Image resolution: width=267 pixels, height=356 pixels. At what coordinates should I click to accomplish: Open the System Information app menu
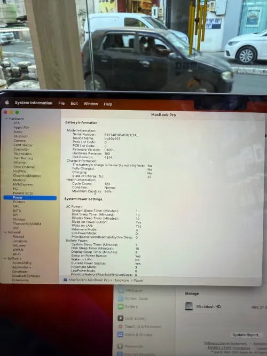pyautogui.click(x=34, y=103)
